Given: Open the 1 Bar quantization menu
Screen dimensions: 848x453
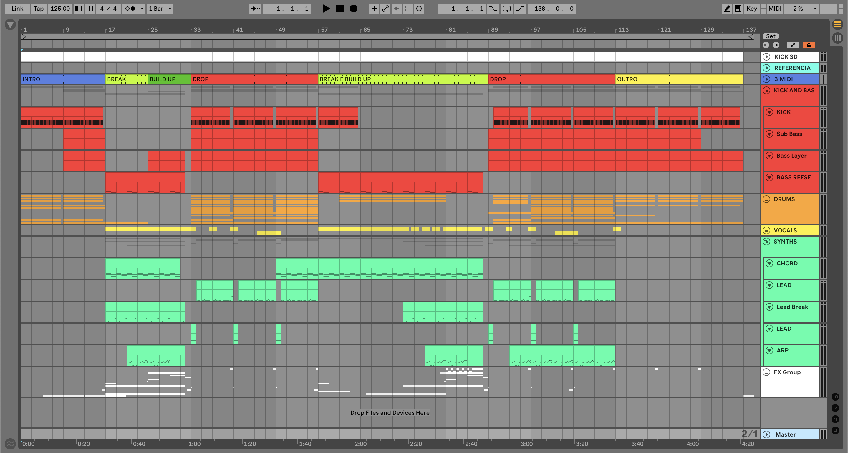Looking at the screenshot, I should pyautogui.click(x=160, y=9).
